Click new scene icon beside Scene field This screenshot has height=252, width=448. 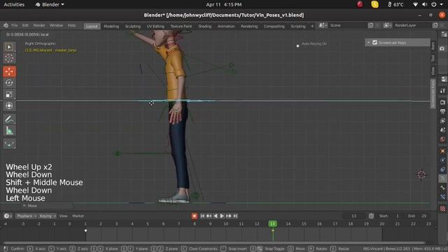(x=370, y=25)
